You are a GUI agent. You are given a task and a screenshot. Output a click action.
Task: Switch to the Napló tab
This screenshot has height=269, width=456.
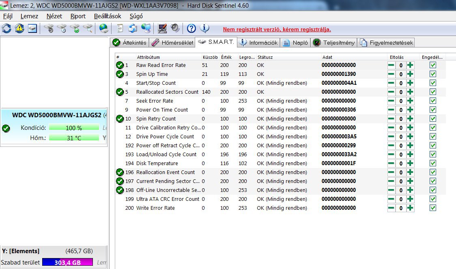tap(295, 43)
